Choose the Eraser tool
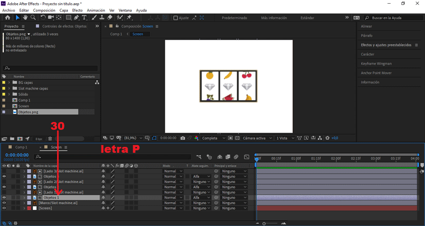The width and height of the screenshot is (425, 226). pyautogui.click(x=110, y=18)
